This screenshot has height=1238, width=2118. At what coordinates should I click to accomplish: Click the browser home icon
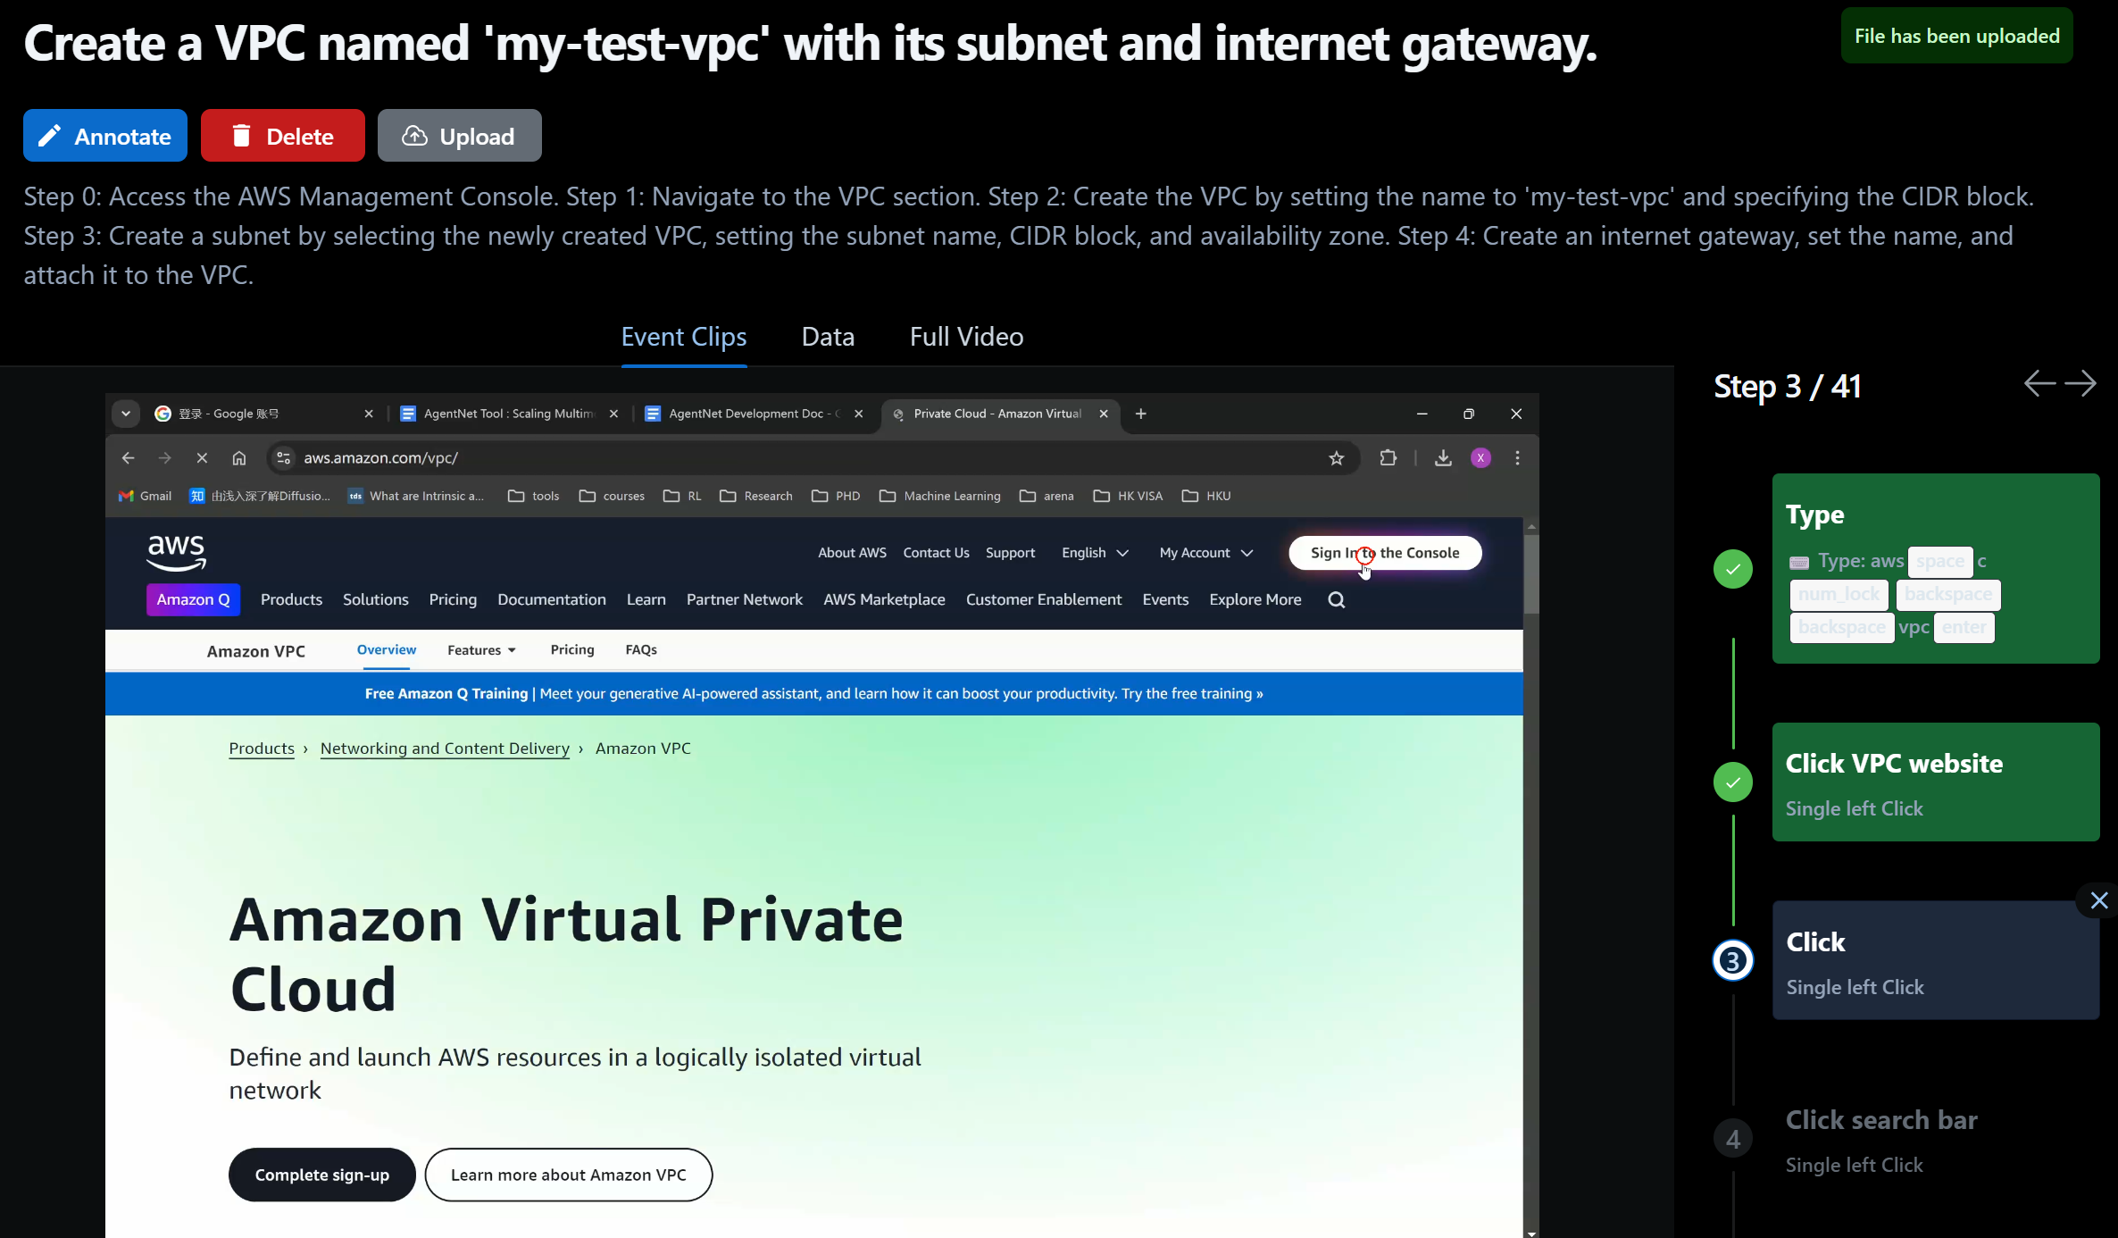tap(239, 458)
